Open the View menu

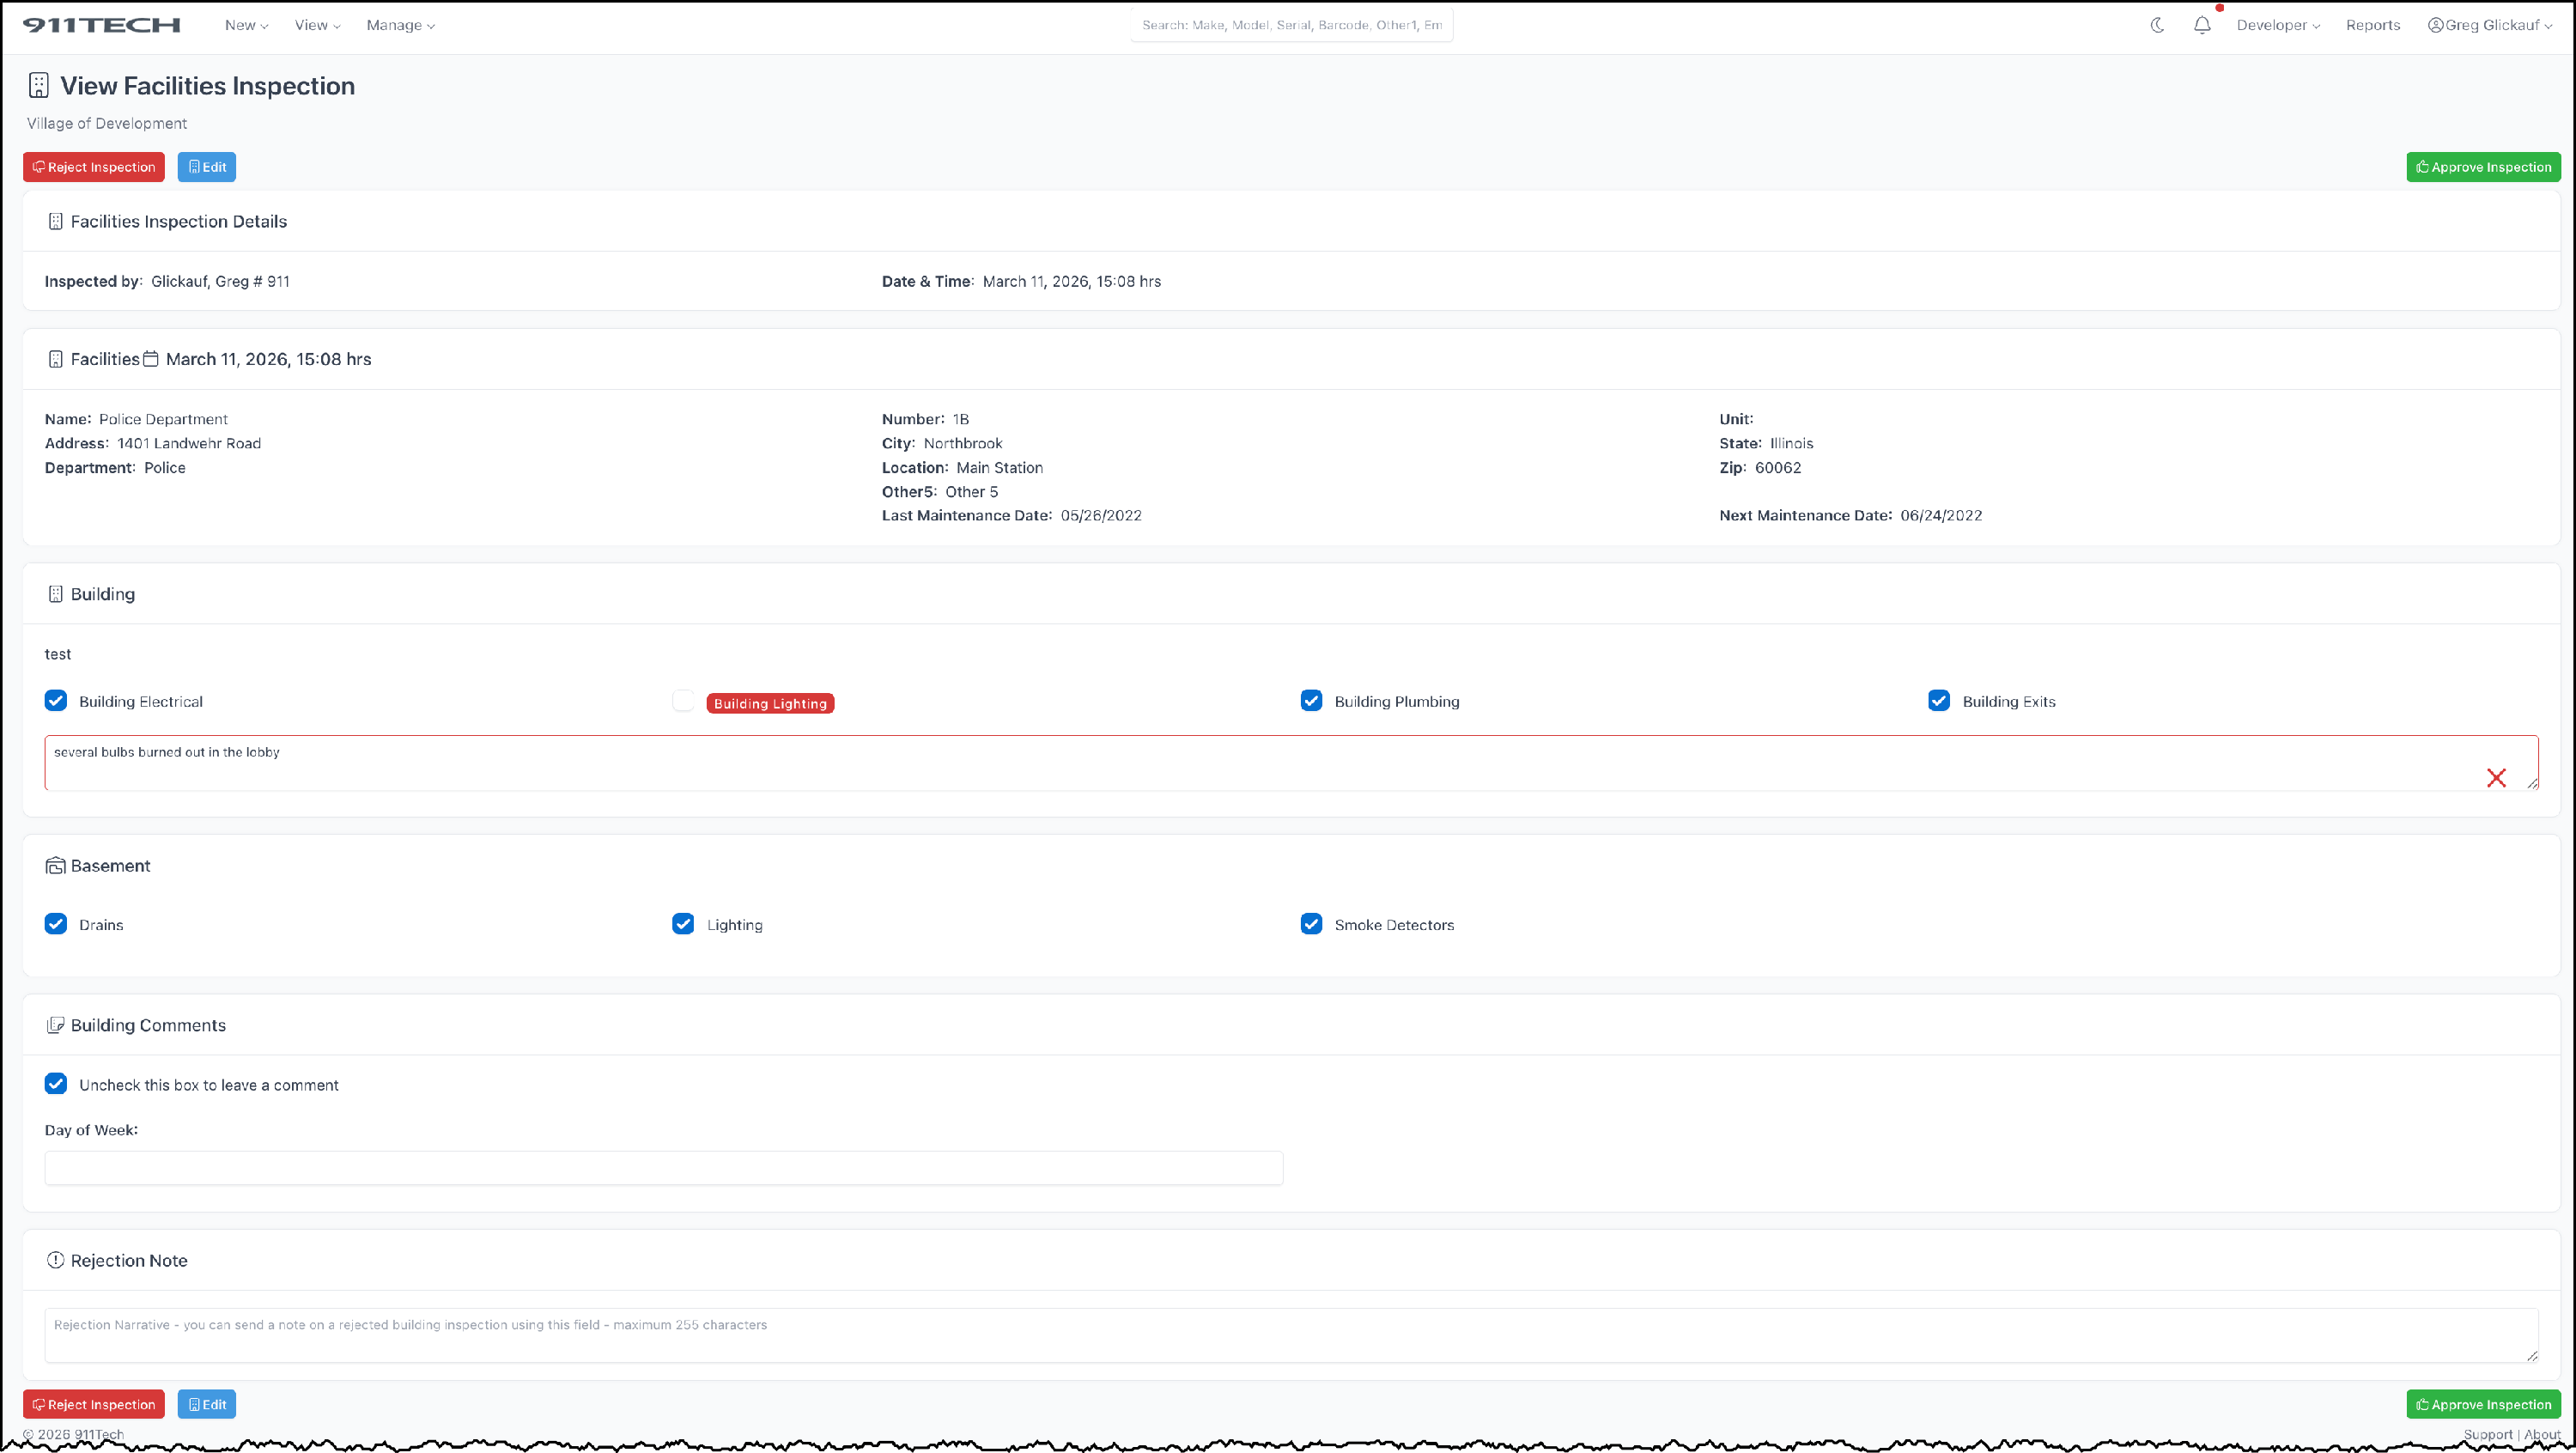point(317,25)
